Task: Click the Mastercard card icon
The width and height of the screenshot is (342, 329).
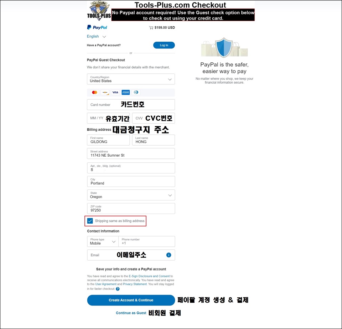Action: coord(94,93)
